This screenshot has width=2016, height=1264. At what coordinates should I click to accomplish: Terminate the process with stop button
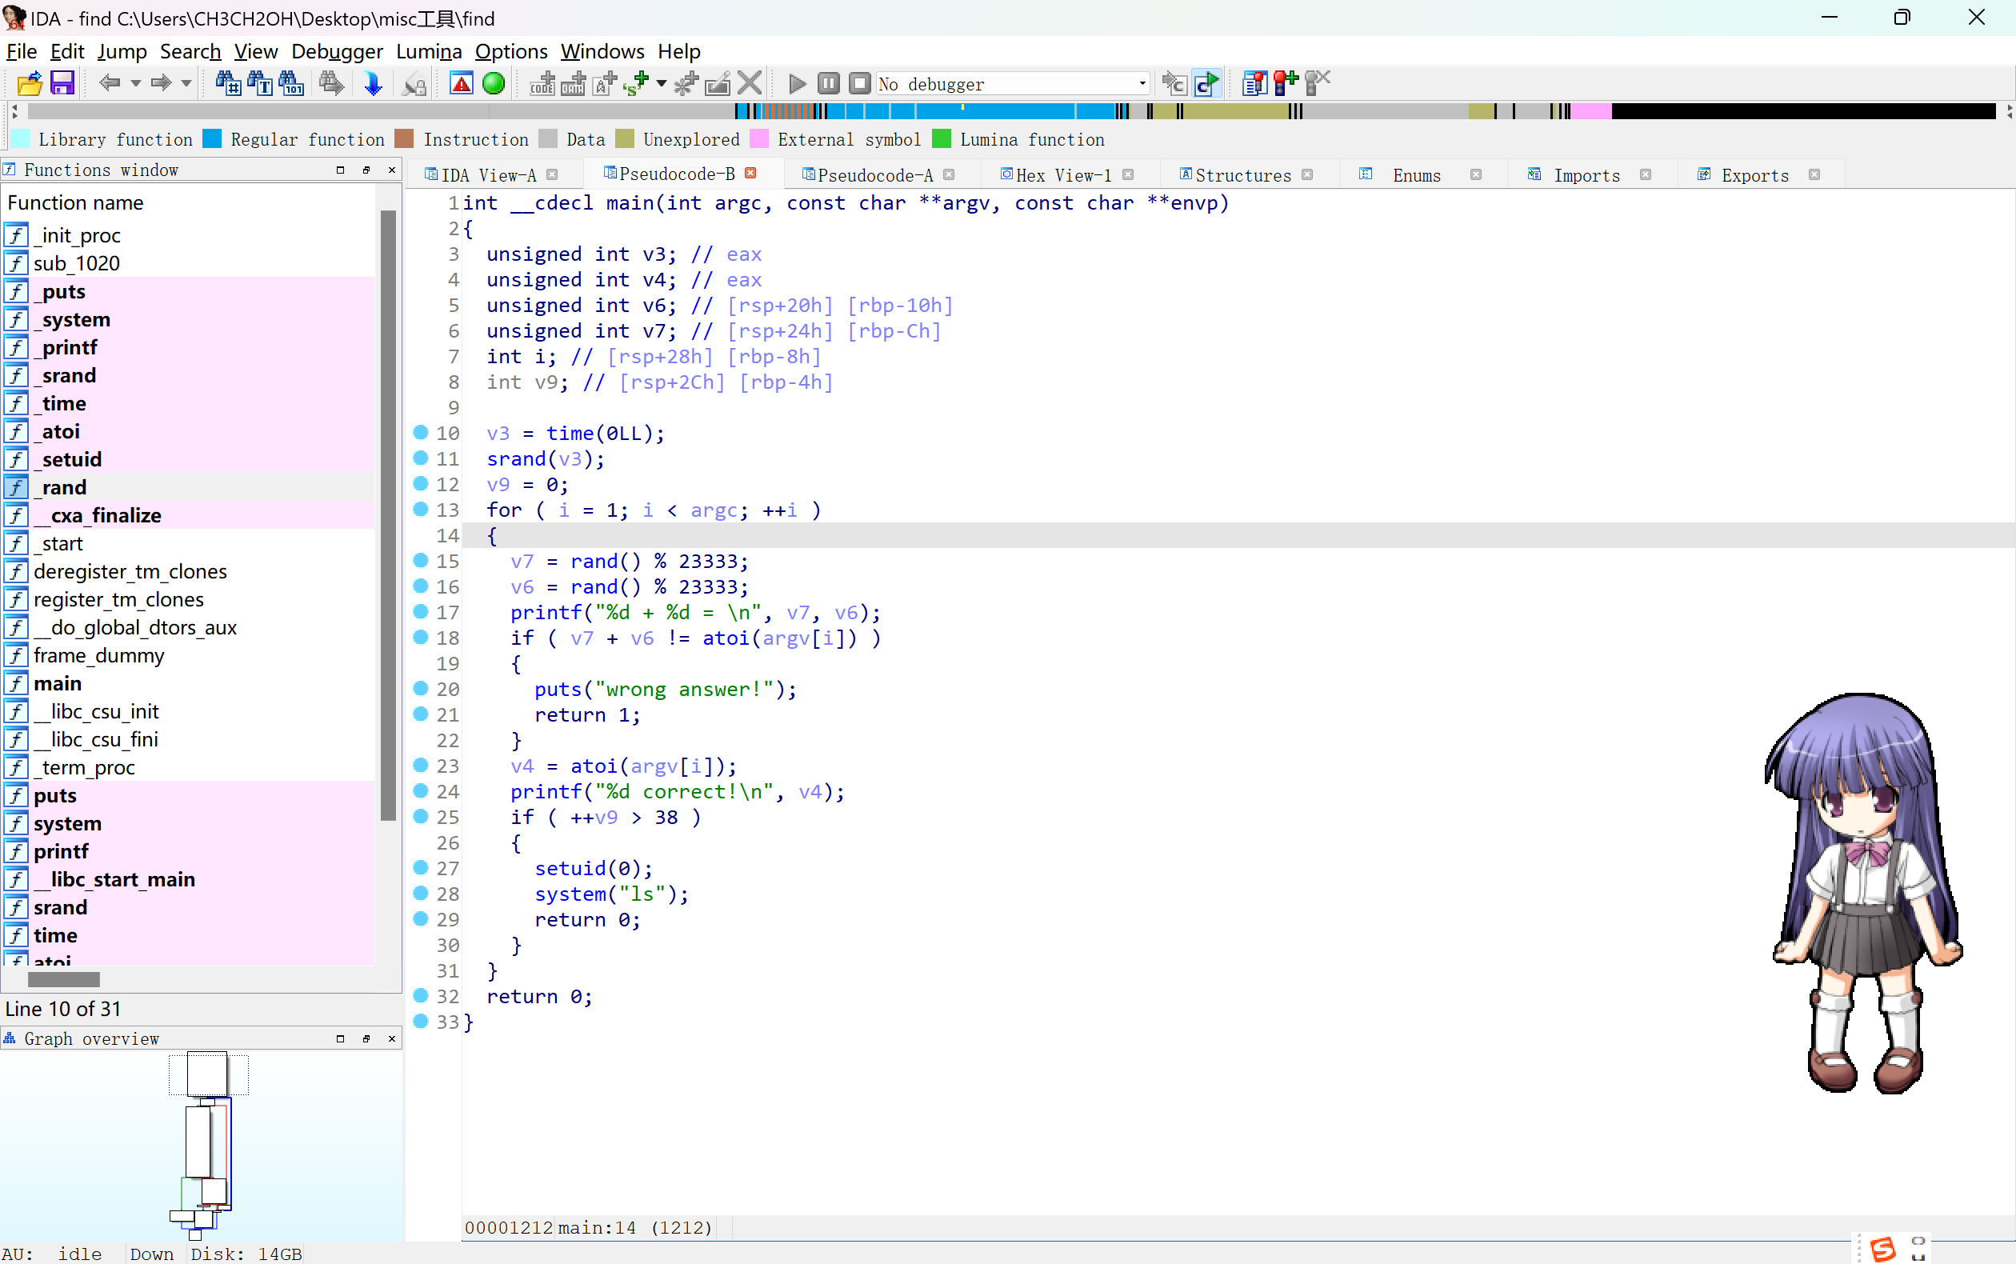click(860, 83)
